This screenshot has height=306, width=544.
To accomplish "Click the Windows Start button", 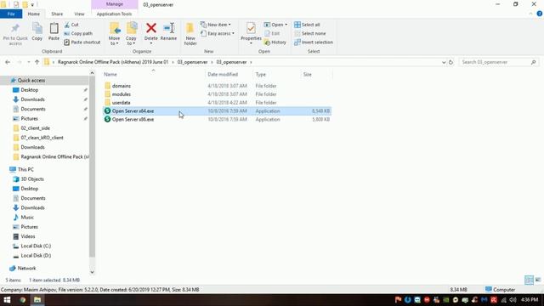I will [7, 300].
